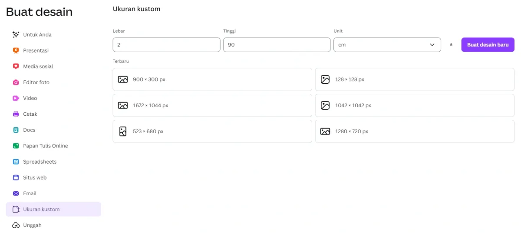Click the Buat desain baru button
Viewport: 521px width, 236px height.
tap(488, 45)
